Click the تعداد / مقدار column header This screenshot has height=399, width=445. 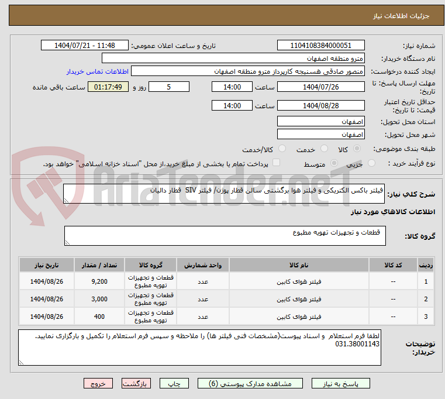pos(99,265)
